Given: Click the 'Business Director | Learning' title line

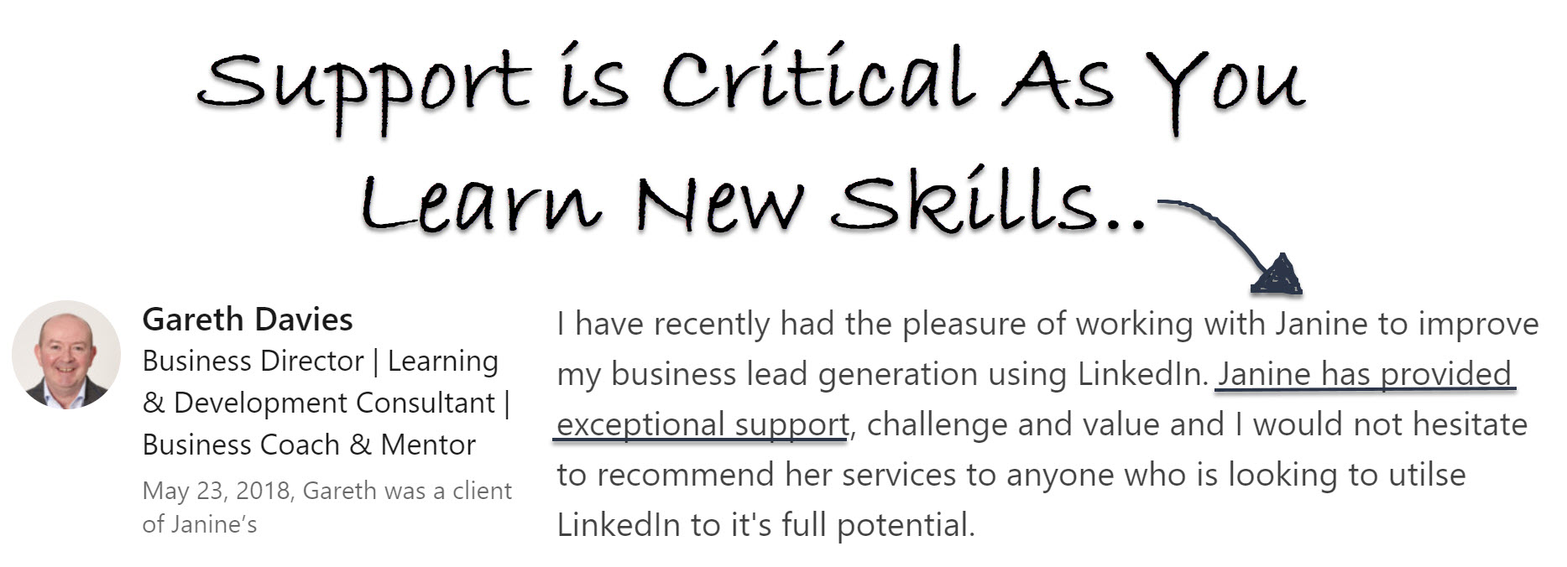Looking at the screenshot, I should pyautogui.click(x=321, y=362).
